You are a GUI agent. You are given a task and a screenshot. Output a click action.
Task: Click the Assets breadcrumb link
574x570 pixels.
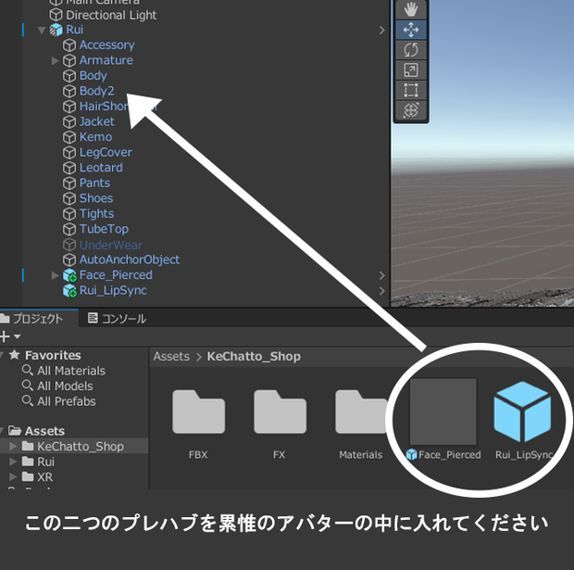[171, 356]
